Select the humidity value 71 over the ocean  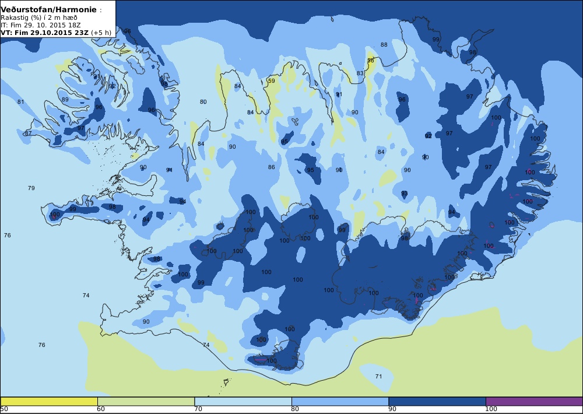coord(378,377)
